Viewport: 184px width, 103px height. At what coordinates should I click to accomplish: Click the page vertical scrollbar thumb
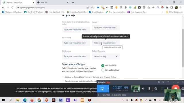pos(183,48)
